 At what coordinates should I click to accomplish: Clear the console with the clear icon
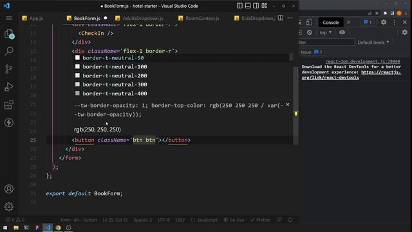(x=310, y=33)
